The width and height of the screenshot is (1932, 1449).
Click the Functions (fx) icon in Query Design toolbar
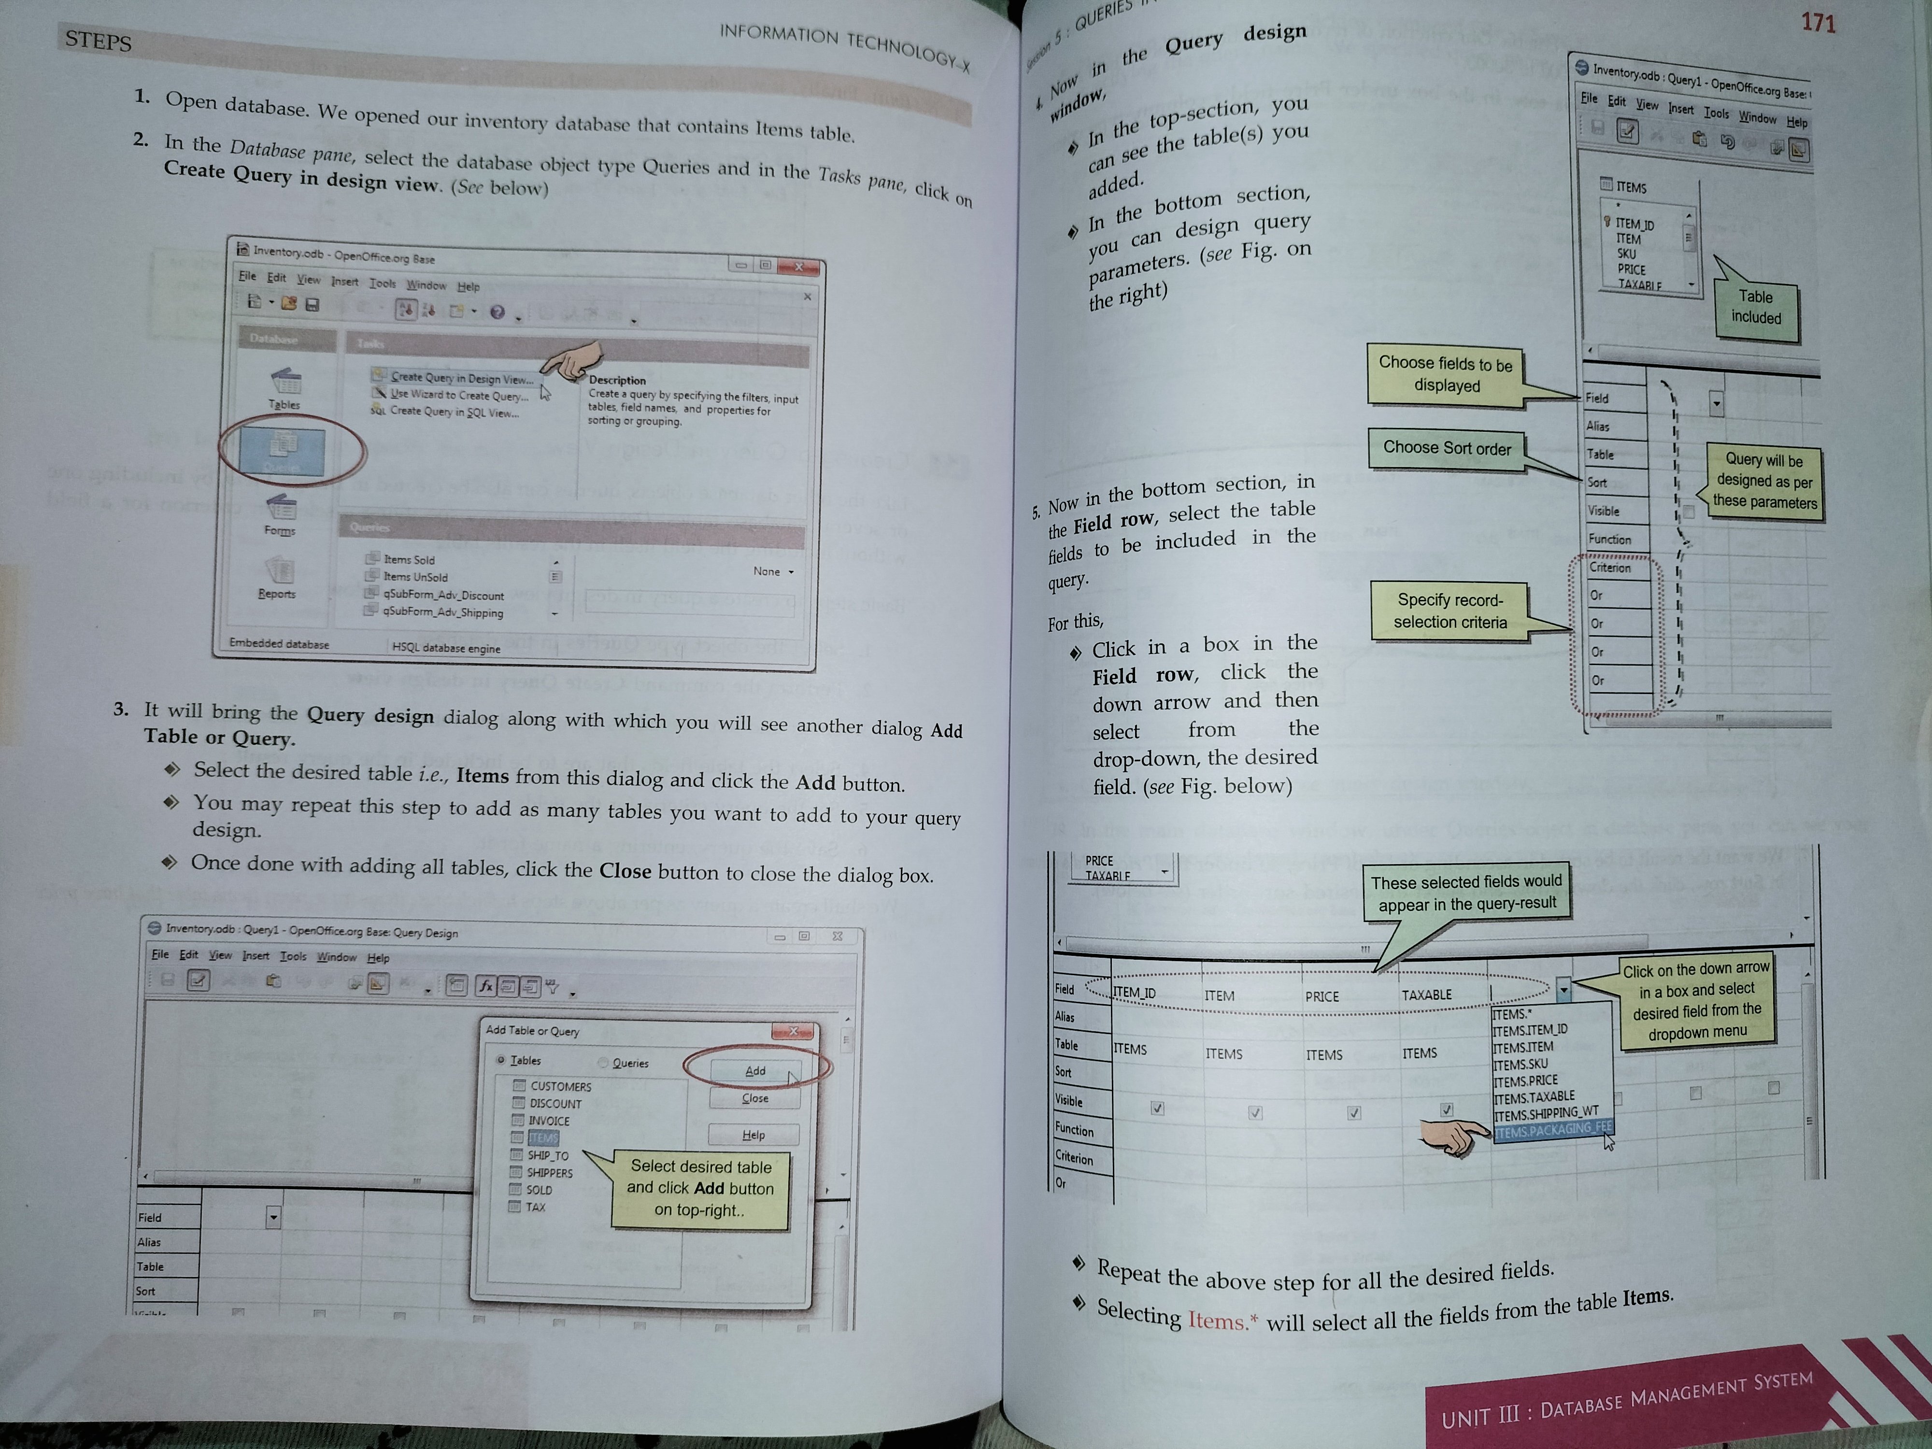(x=485, y=986)
